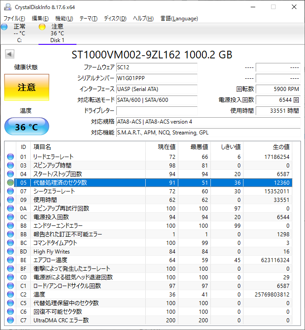Click status orb of row C6 回復不可能セクタ数

coord(10,312)
